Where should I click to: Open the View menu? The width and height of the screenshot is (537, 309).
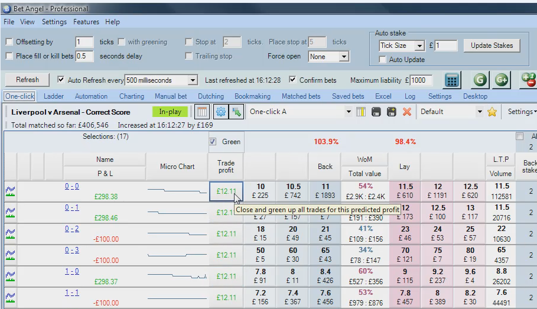pos(27,22)
